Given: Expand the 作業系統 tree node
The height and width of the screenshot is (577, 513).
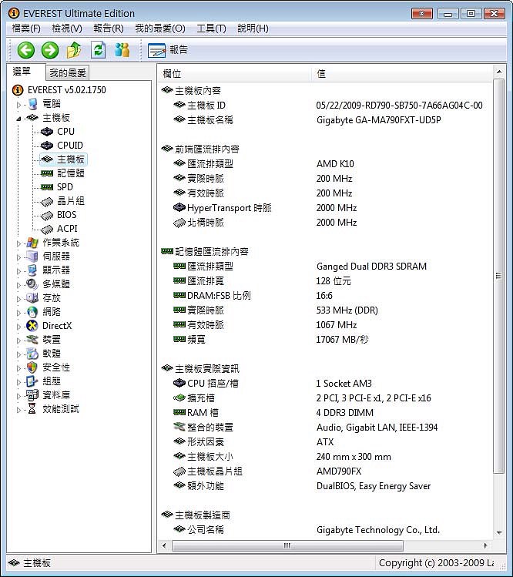Looking at the screenshot, I should pos(18,243).
